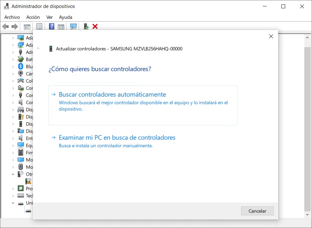The image size is (312, 228).
Task: Click the Forward arrow toolbar icon
Action: pyautogui.click(x=14, y=26)
